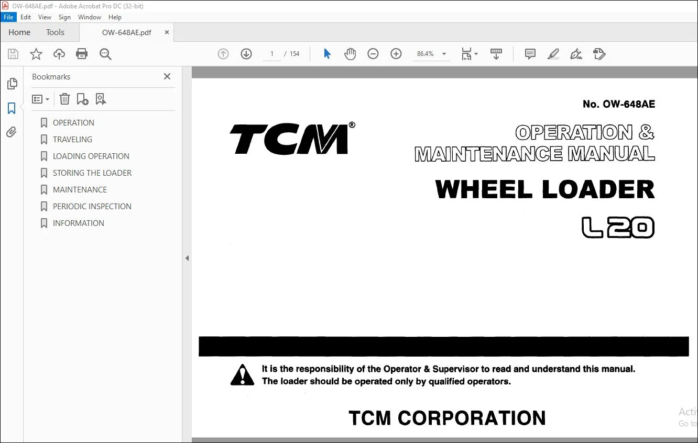Image resolution: width=698 pixels, height=443 pixels.
Task: Open the fit page options tool
Action: tap(469, 54)
